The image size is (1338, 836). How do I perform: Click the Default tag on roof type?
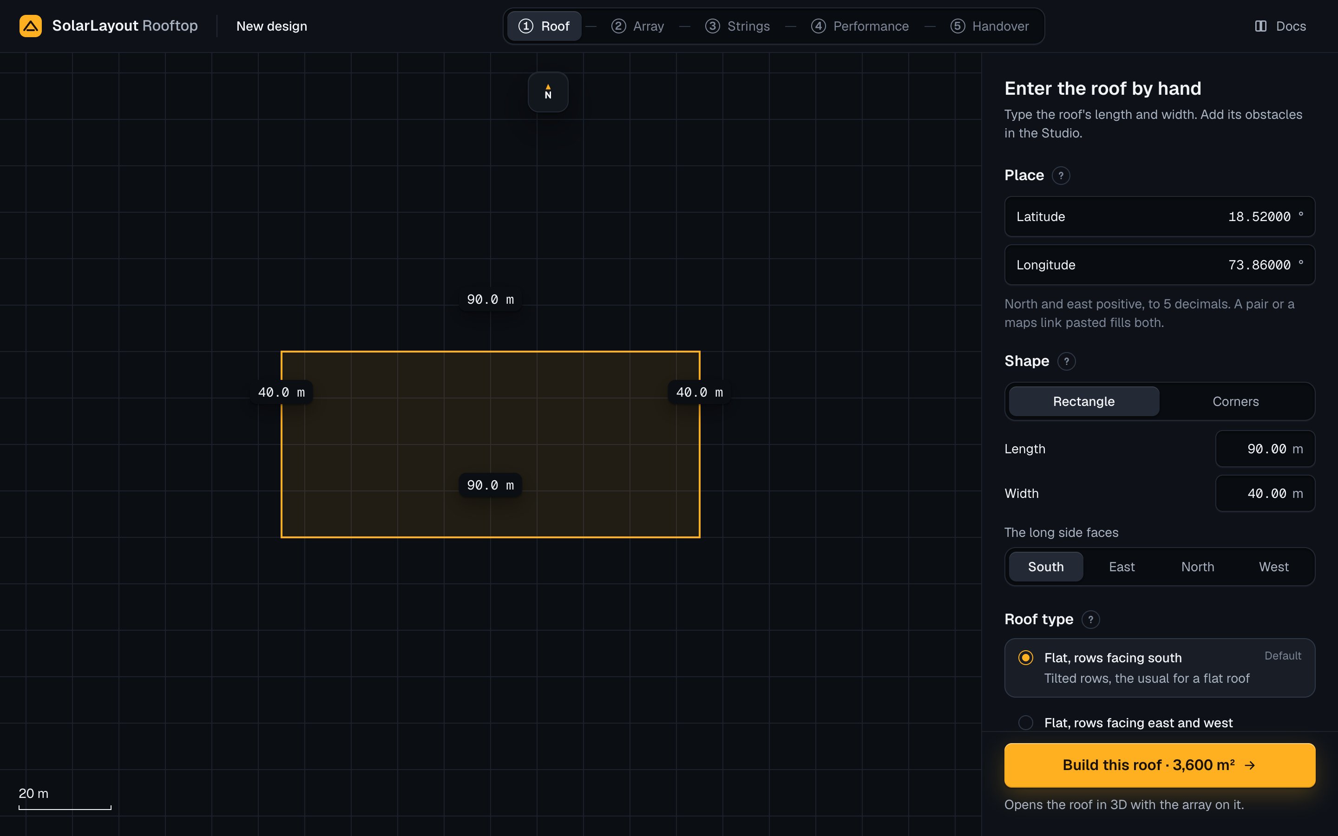(1283, 656)
